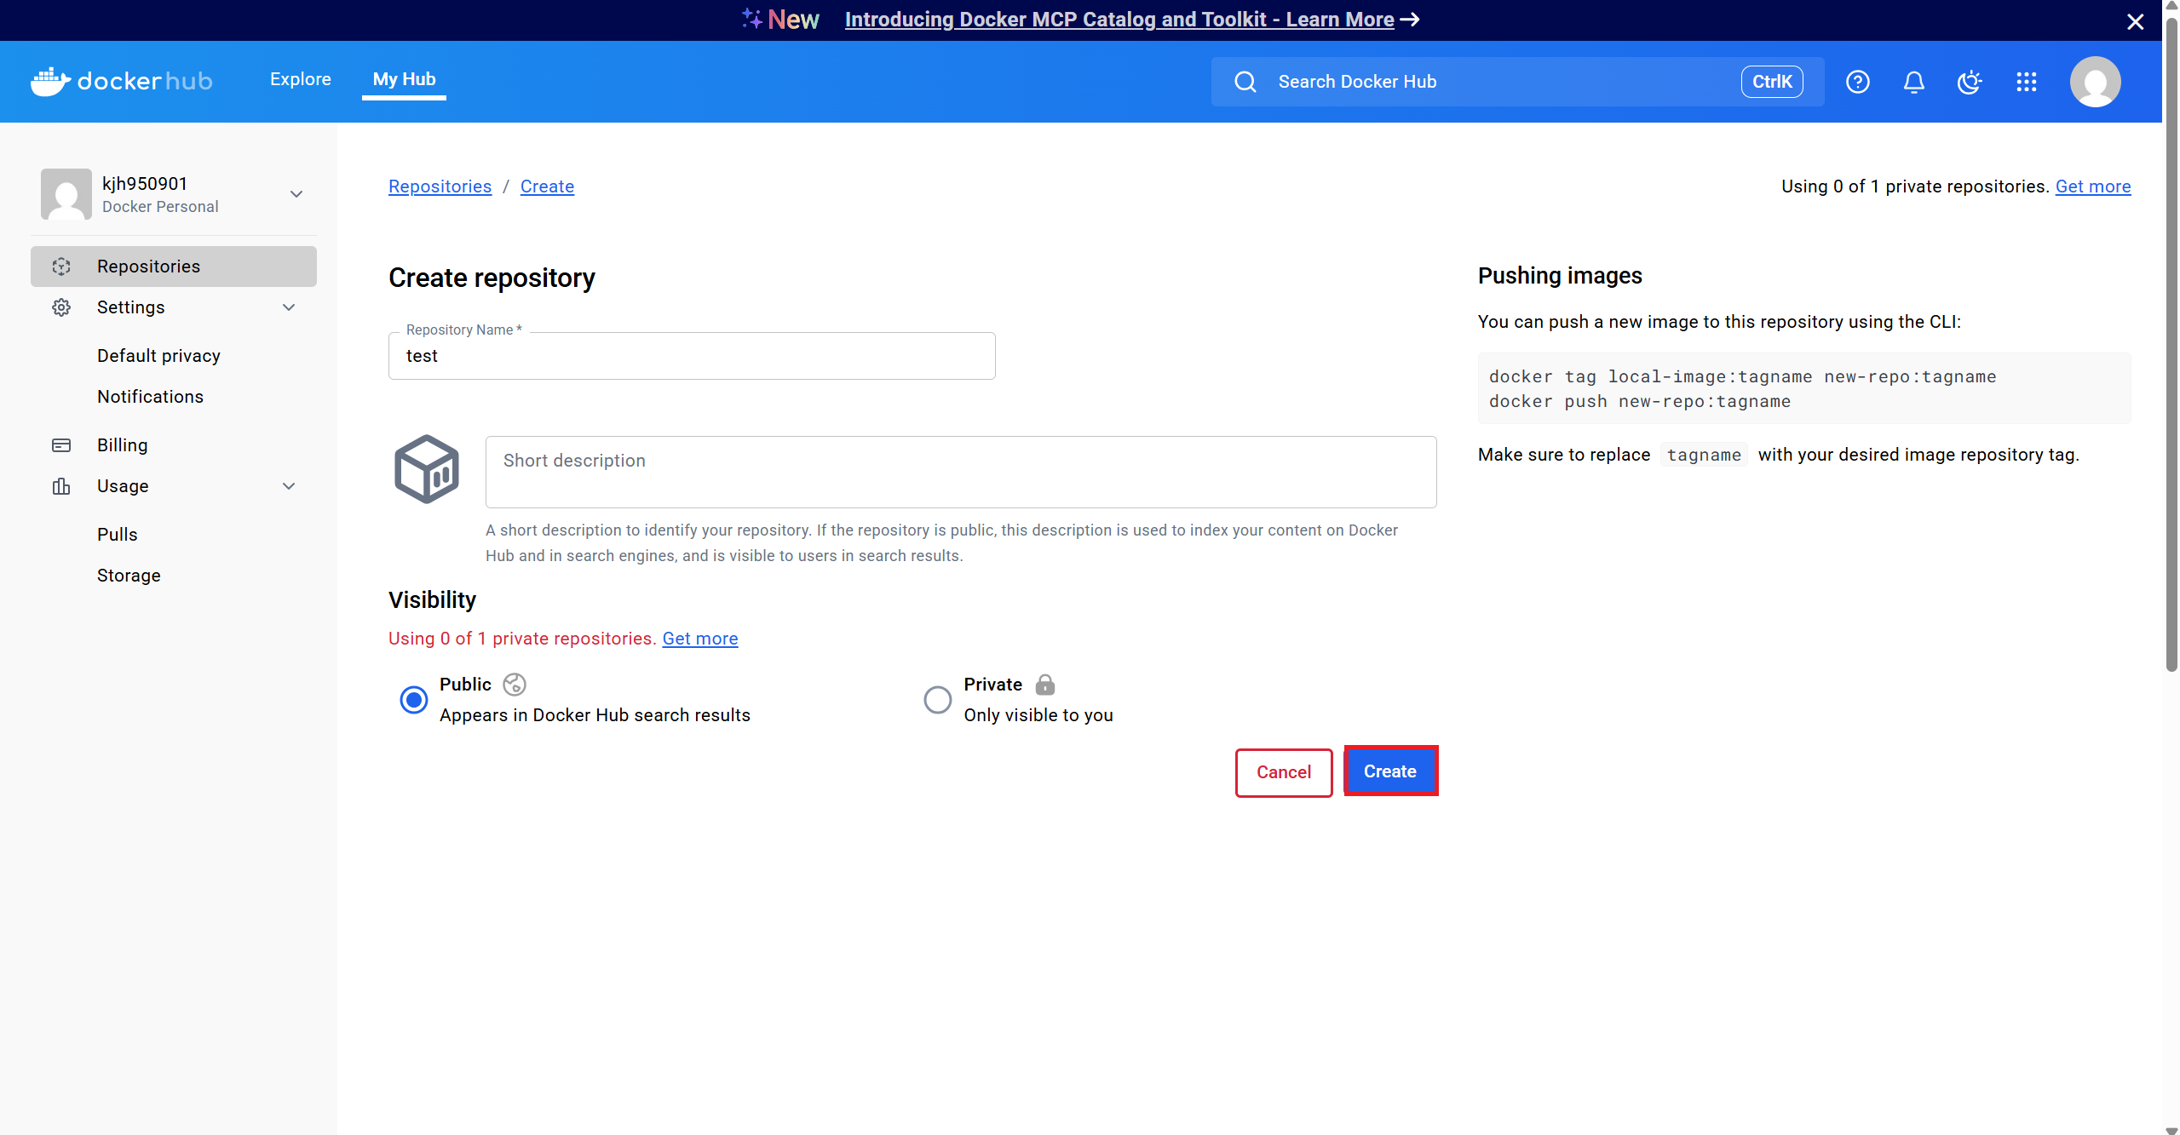Switch to the Explore tab
Image resolution: width=2180 pixels, height=1135 pixels.
point(300,79)
